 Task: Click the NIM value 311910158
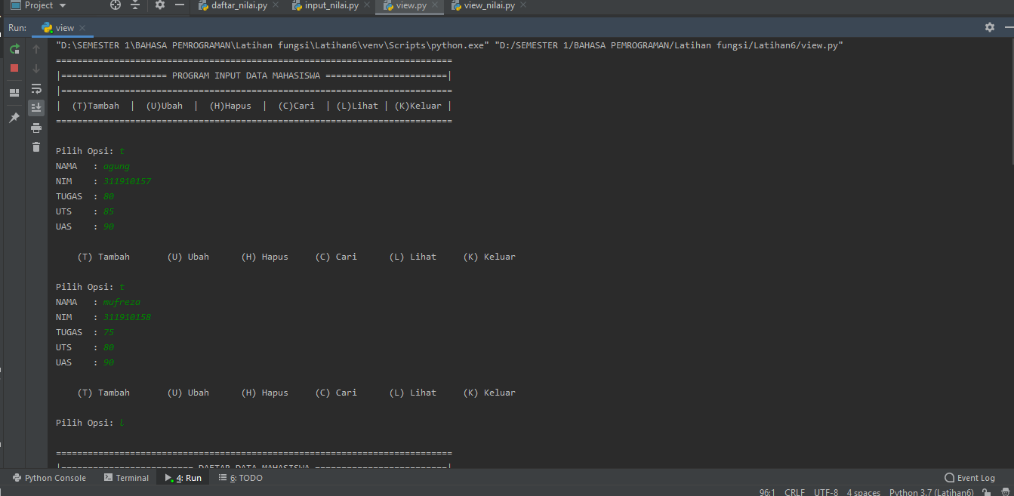[128, 317]
